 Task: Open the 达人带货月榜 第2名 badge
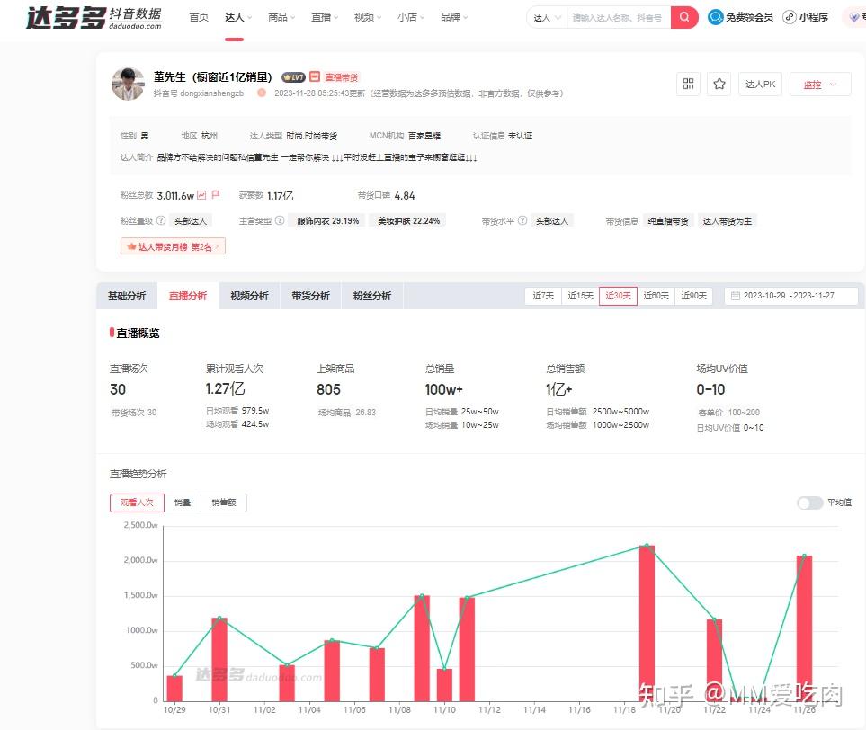coord(173,246)
